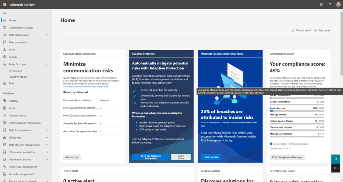Screen dimensions: 343x182
Task: Click Learn more button in Adaptive Protection
Action: 181,157
